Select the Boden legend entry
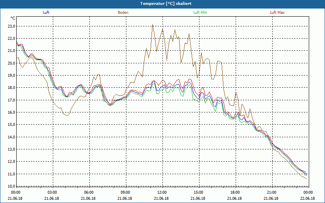325x203 pixels. click(x=123, y=13)
